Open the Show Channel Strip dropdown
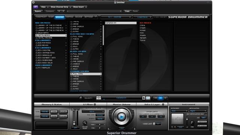This screenshot has width=240, height=135. [x=61, y=7]
